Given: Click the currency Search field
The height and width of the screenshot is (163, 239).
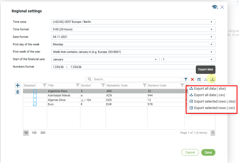Looking at the screenshot, I should coord(137,79).
